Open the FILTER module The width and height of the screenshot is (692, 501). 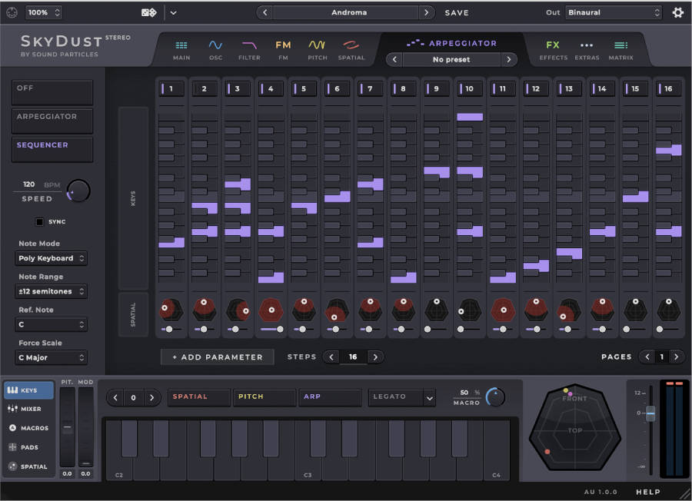pyautogui.click(x=249, y=48)
